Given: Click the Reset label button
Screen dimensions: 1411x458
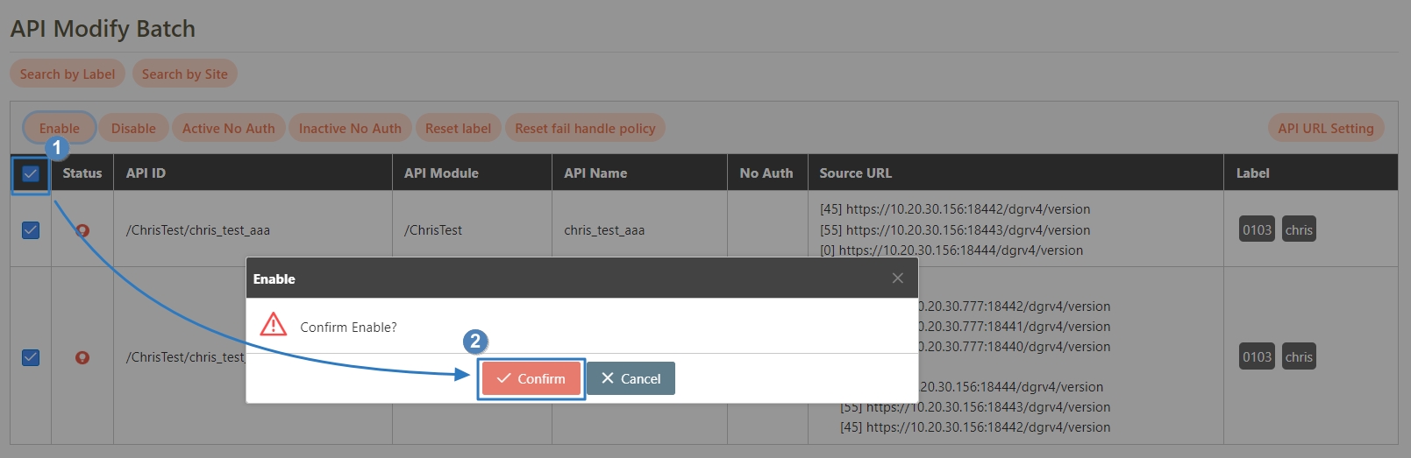Looking at the screenshot, I should (x=458, y=128).
